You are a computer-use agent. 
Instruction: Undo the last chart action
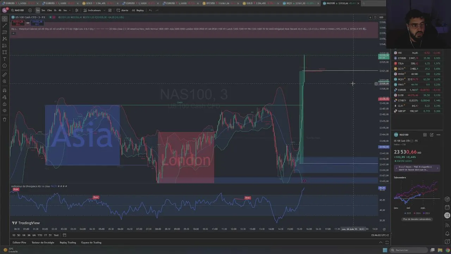pyautogui.click(x=150, y=10)
